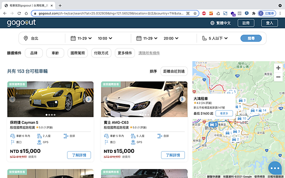
Task: Open the 更多條件 more filters
Action: (125, 53)
